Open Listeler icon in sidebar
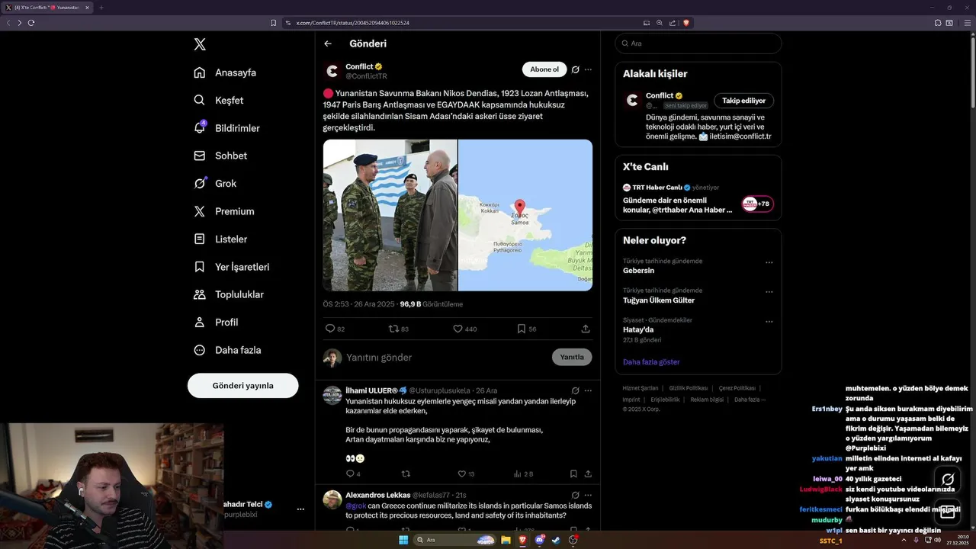This screenshot has height=549, width=976. click(x=200, y=239)
